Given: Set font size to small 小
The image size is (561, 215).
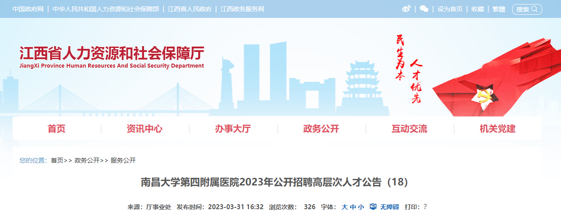Looking at the screenshot, I should pyautogui.click(x=361, y=207).
